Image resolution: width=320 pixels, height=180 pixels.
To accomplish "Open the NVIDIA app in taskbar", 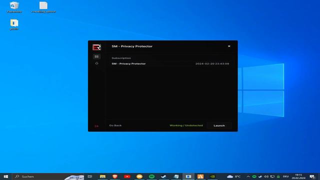I will coord(212,176).
